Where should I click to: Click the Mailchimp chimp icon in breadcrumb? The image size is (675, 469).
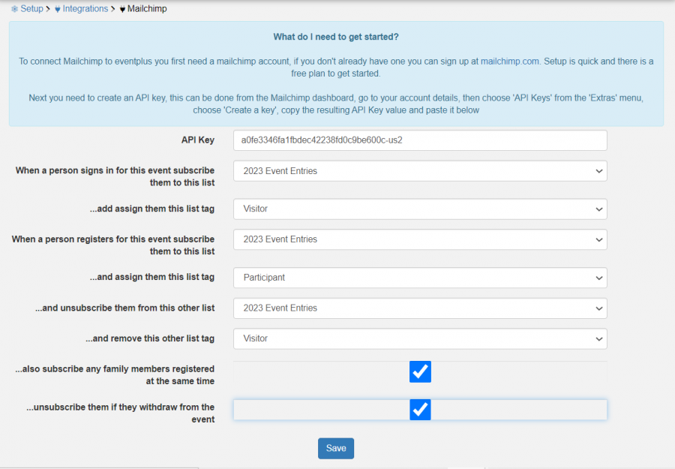(121, 8)
